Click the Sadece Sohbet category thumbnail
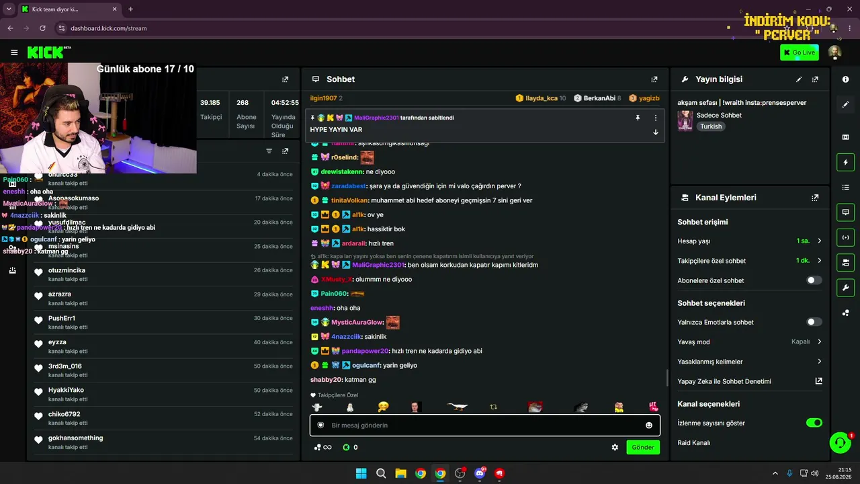860x484 pixels. (685, 120)
